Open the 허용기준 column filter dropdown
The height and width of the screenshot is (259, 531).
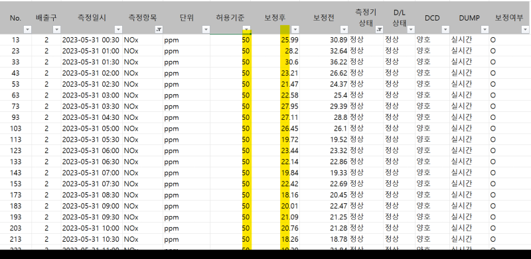(246, 30)
